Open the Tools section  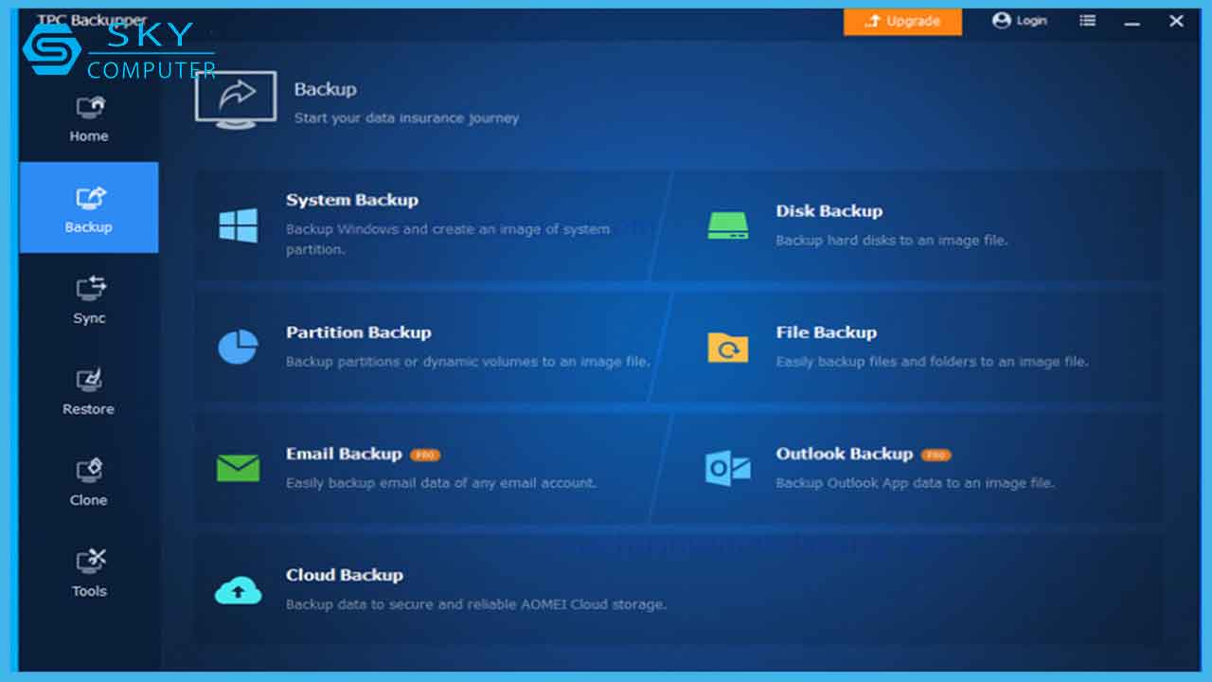89,572
